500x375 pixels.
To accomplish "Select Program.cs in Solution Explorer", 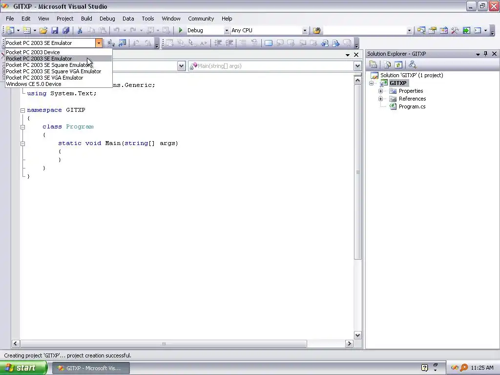I will pyautogui.click(x=412, y=106).
